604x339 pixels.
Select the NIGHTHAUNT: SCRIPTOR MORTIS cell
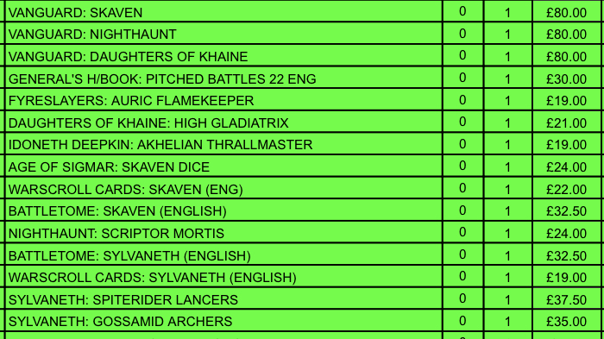[223, 233]
